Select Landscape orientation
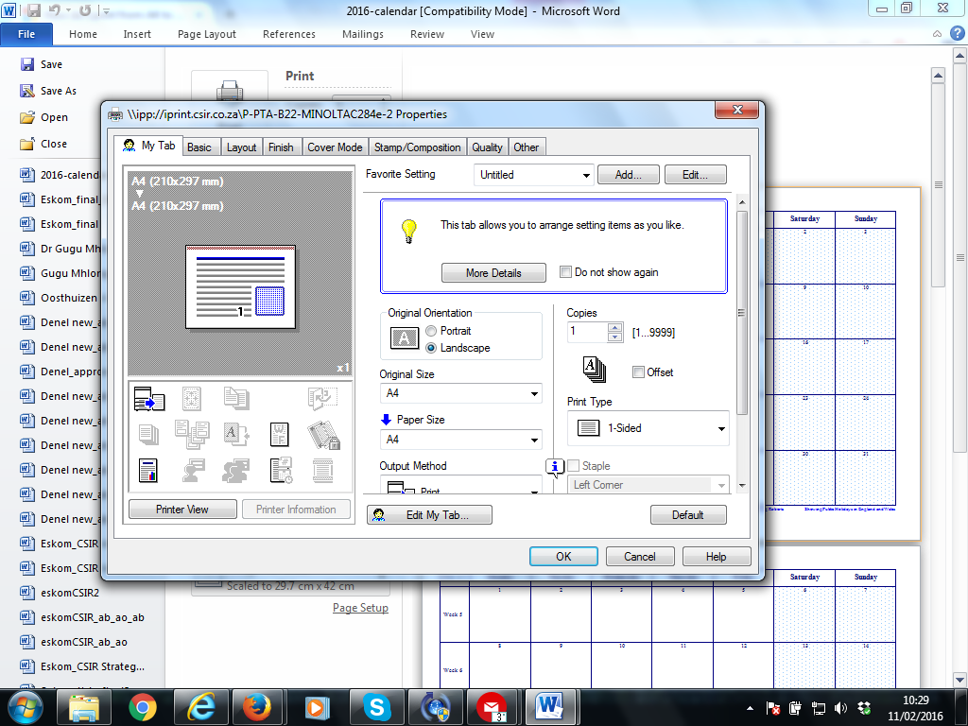 tap(458, 348)
